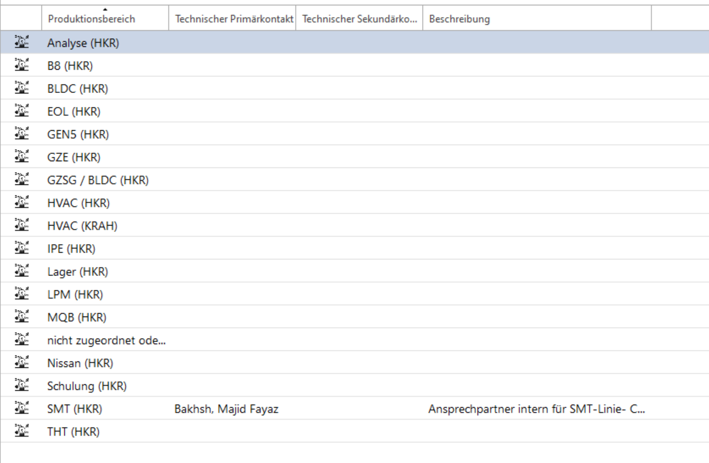The height and width of the screenshot is (463, 709).
Task: Click the icon beside GEN5 (HKR)
Action: pos(21,133)
